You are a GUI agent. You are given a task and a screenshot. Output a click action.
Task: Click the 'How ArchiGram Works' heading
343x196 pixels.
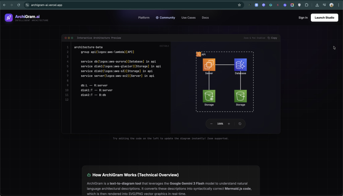tap(135, 175)
